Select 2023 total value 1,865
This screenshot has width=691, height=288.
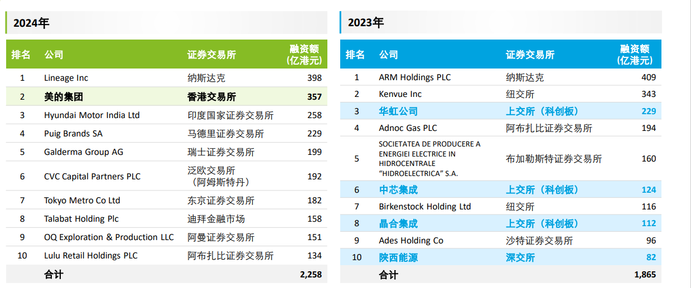pos(645,275)
